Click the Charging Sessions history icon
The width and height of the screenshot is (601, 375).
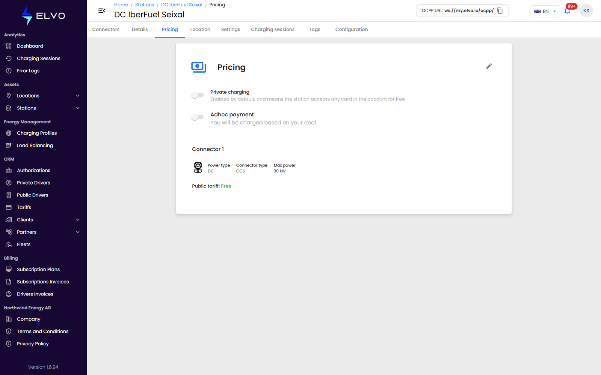9,58
